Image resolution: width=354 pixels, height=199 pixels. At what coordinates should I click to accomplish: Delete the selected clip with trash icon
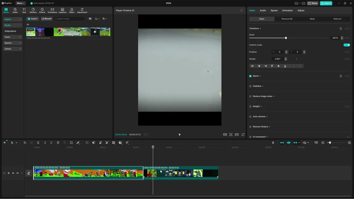coord(58,143)
